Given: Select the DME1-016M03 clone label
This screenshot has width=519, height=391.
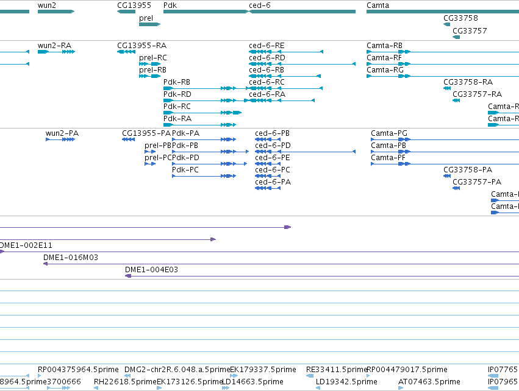Looking at the screenshot, I should [71, 258].
